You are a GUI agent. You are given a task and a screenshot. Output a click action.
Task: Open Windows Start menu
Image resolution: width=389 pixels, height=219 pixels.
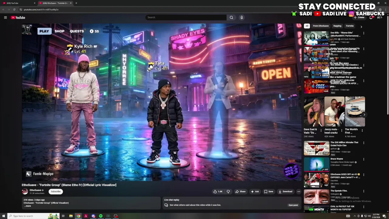coord(4,216)
